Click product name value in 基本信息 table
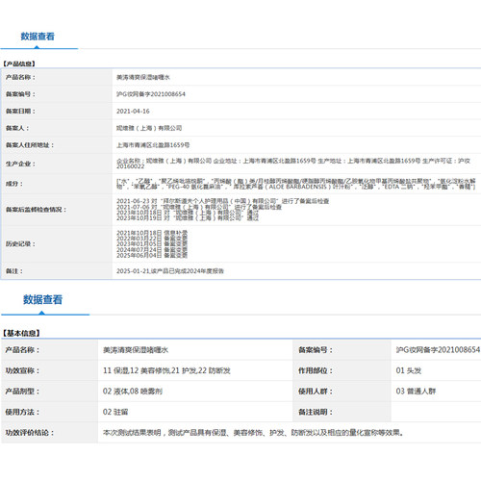481x481 pixels. tap(136, 350)
